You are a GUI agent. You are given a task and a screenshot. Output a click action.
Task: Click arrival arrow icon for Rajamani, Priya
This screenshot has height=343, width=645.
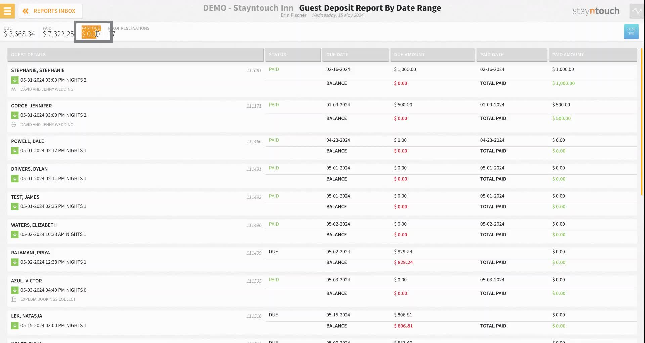[15, 262]
